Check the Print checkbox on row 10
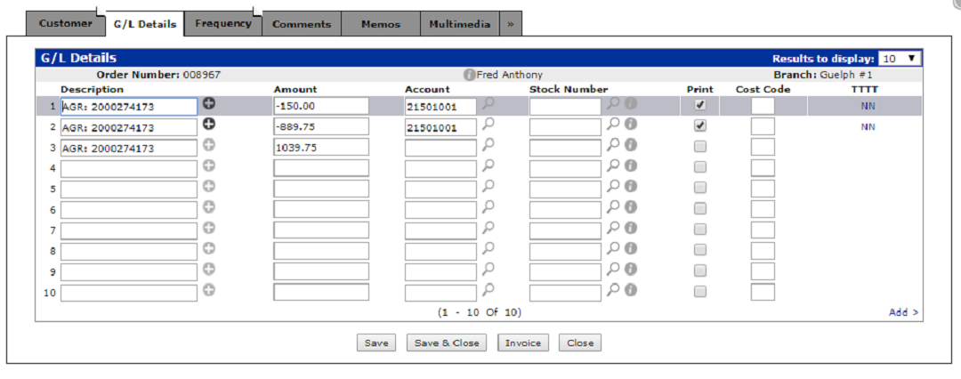The image size is (961, 379). pos(699,291)
